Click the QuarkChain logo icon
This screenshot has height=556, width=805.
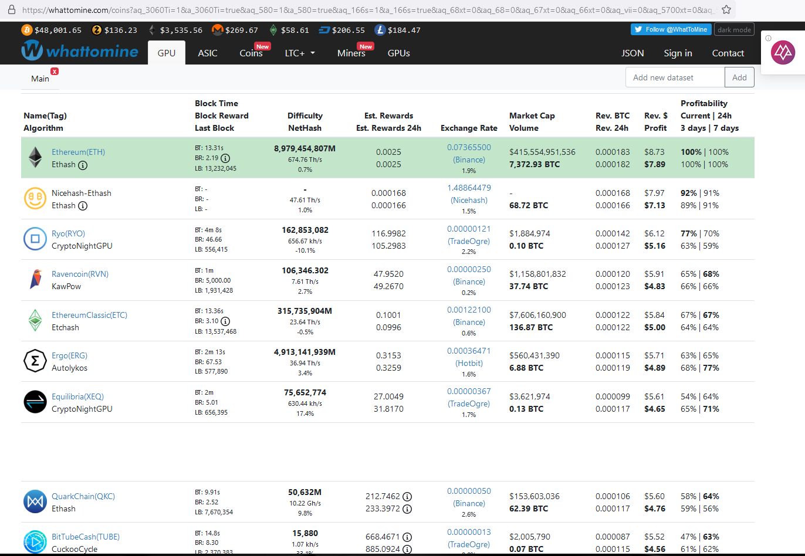point(35,502)
